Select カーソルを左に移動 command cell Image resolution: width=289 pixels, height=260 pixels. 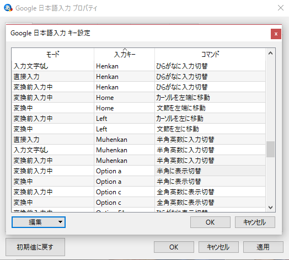tap(210, 119)
